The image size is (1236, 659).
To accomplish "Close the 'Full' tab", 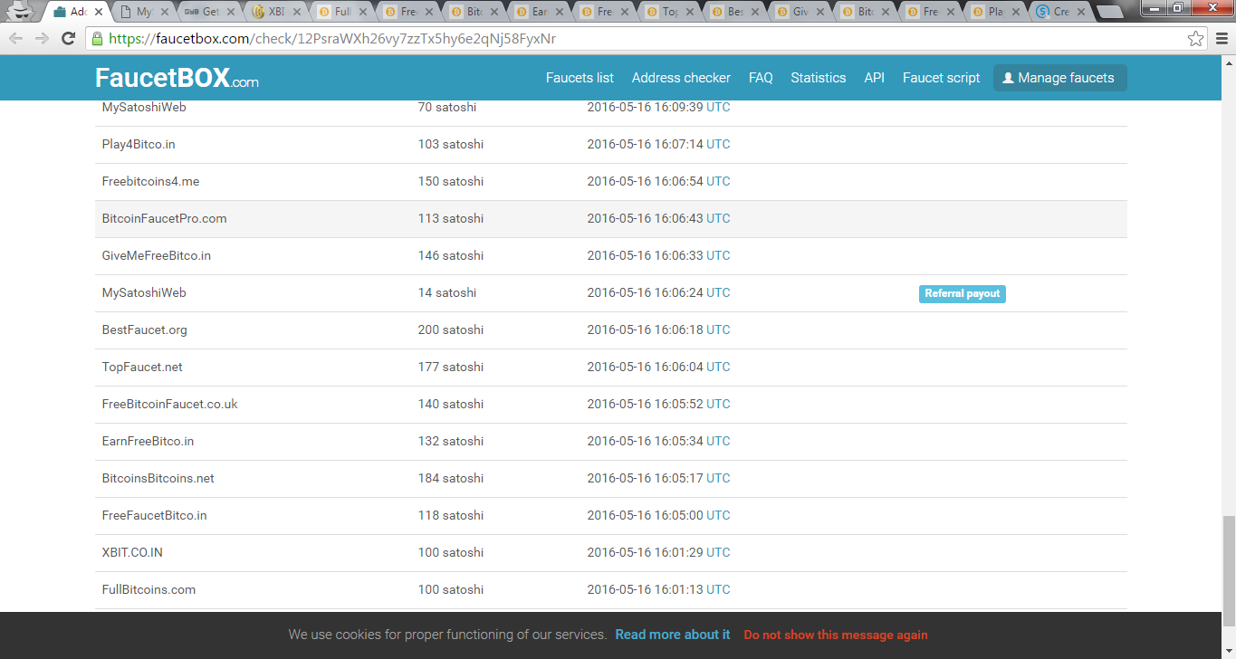I will click(x=362, y=12).
